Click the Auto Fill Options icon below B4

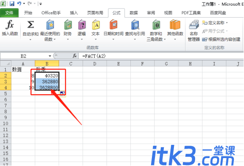[63, 94]
